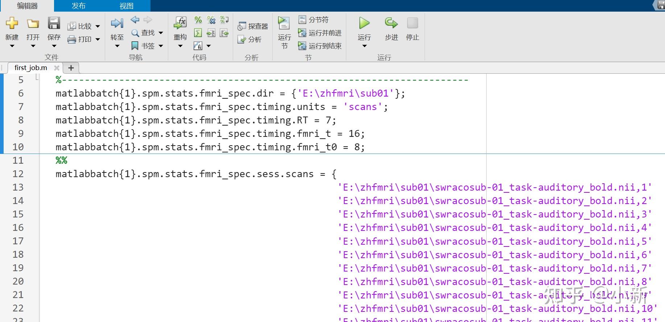Click the 分析 analyze button
This screenshot has height=322, width=665.
tap(249, 39)
